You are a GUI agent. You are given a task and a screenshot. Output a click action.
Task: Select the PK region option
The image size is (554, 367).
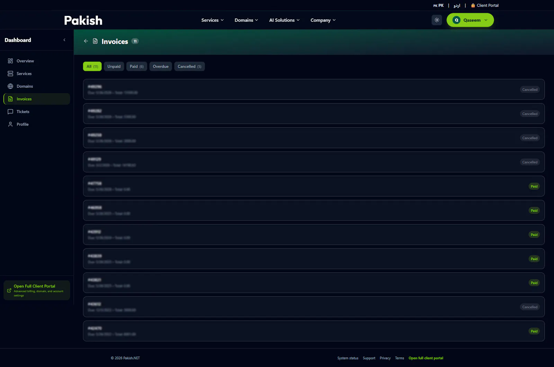point(438,6)
